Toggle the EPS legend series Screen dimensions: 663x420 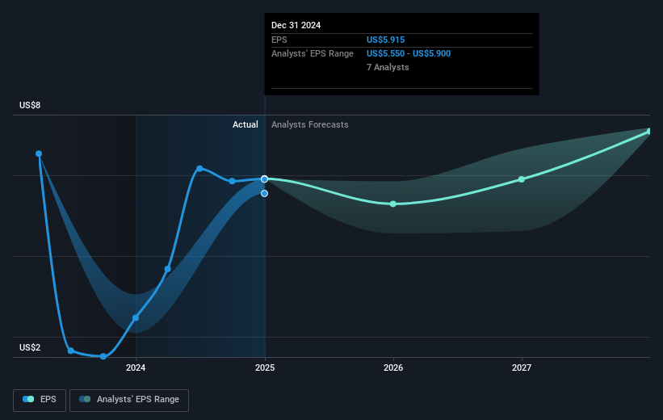[x=40, y=400]
